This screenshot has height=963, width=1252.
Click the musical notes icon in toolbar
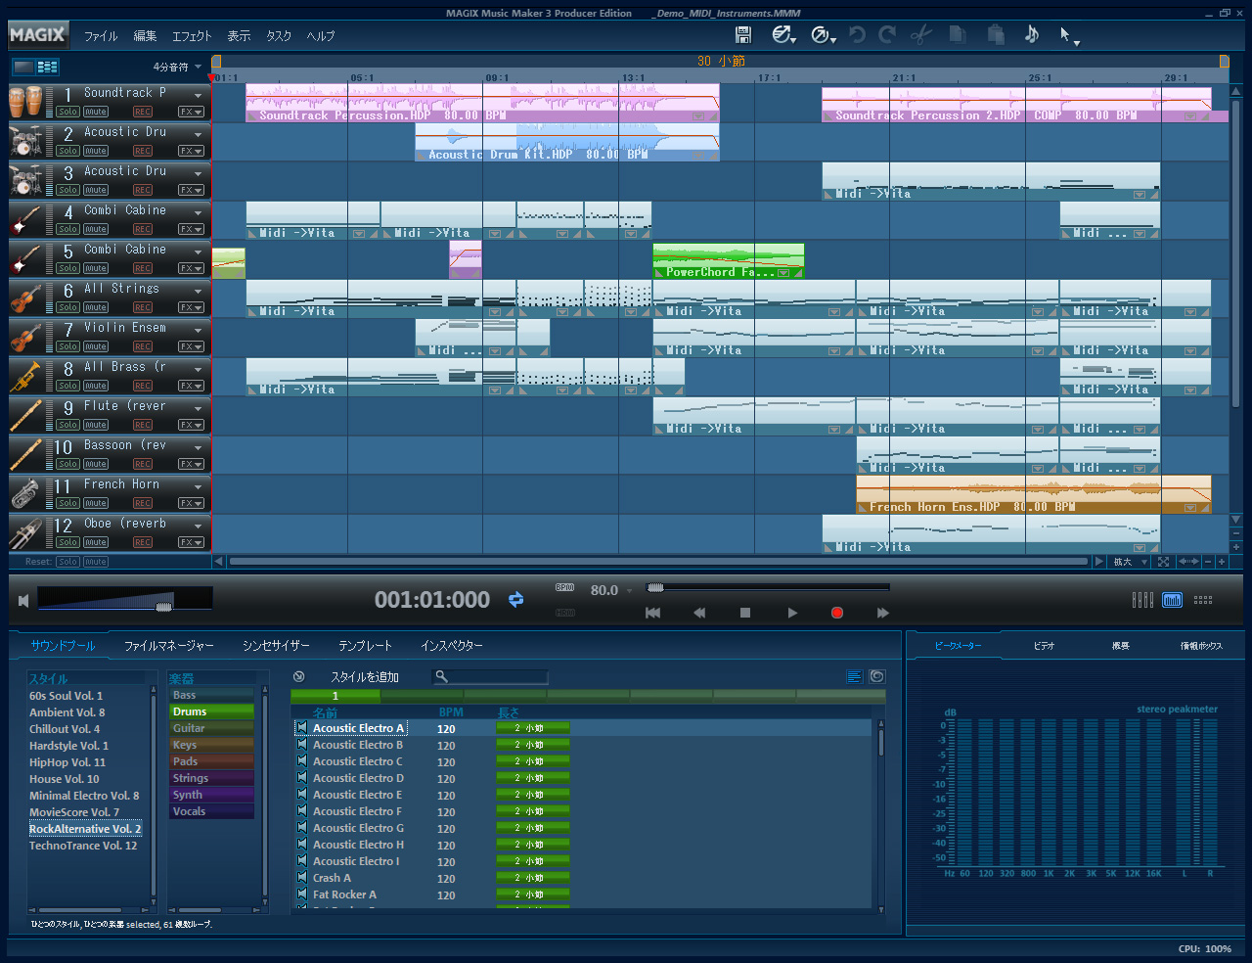pos(1031,35)
